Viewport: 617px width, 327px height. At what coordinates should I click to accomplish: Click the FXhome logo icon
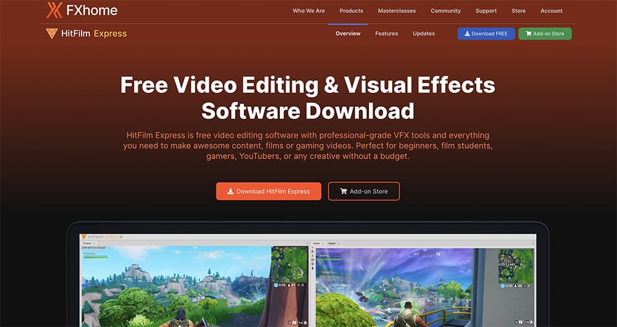click(x=54, y=10)
